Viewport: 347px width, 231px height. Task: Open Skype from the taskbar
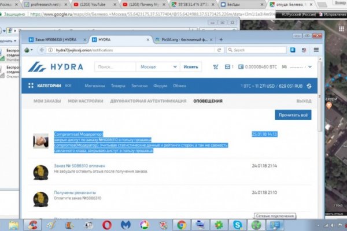pos(237,223)
